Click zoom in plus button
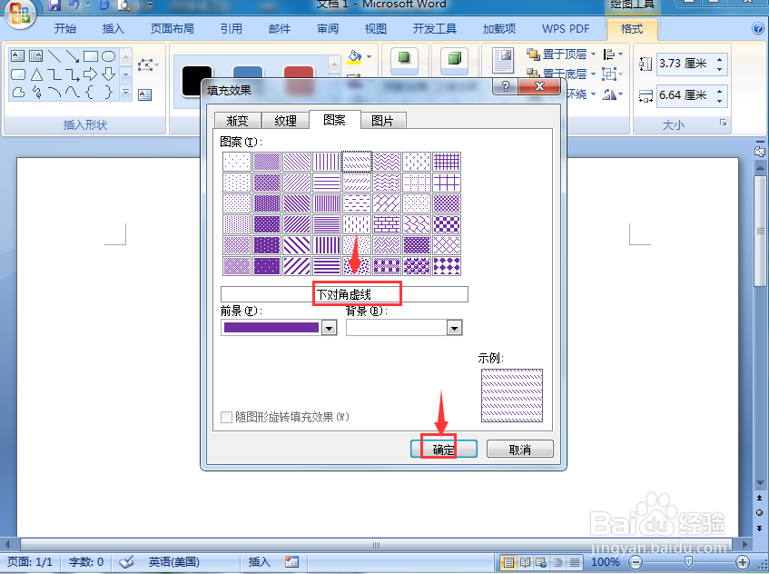769x574 pixels. click(x=743, y=562)
